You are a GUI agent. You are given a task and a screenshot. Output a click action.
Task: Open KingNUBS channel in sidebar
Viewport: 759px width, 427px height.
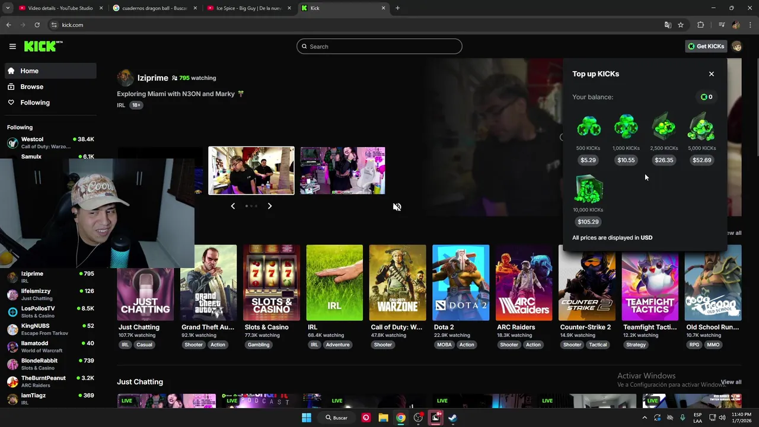50,329
